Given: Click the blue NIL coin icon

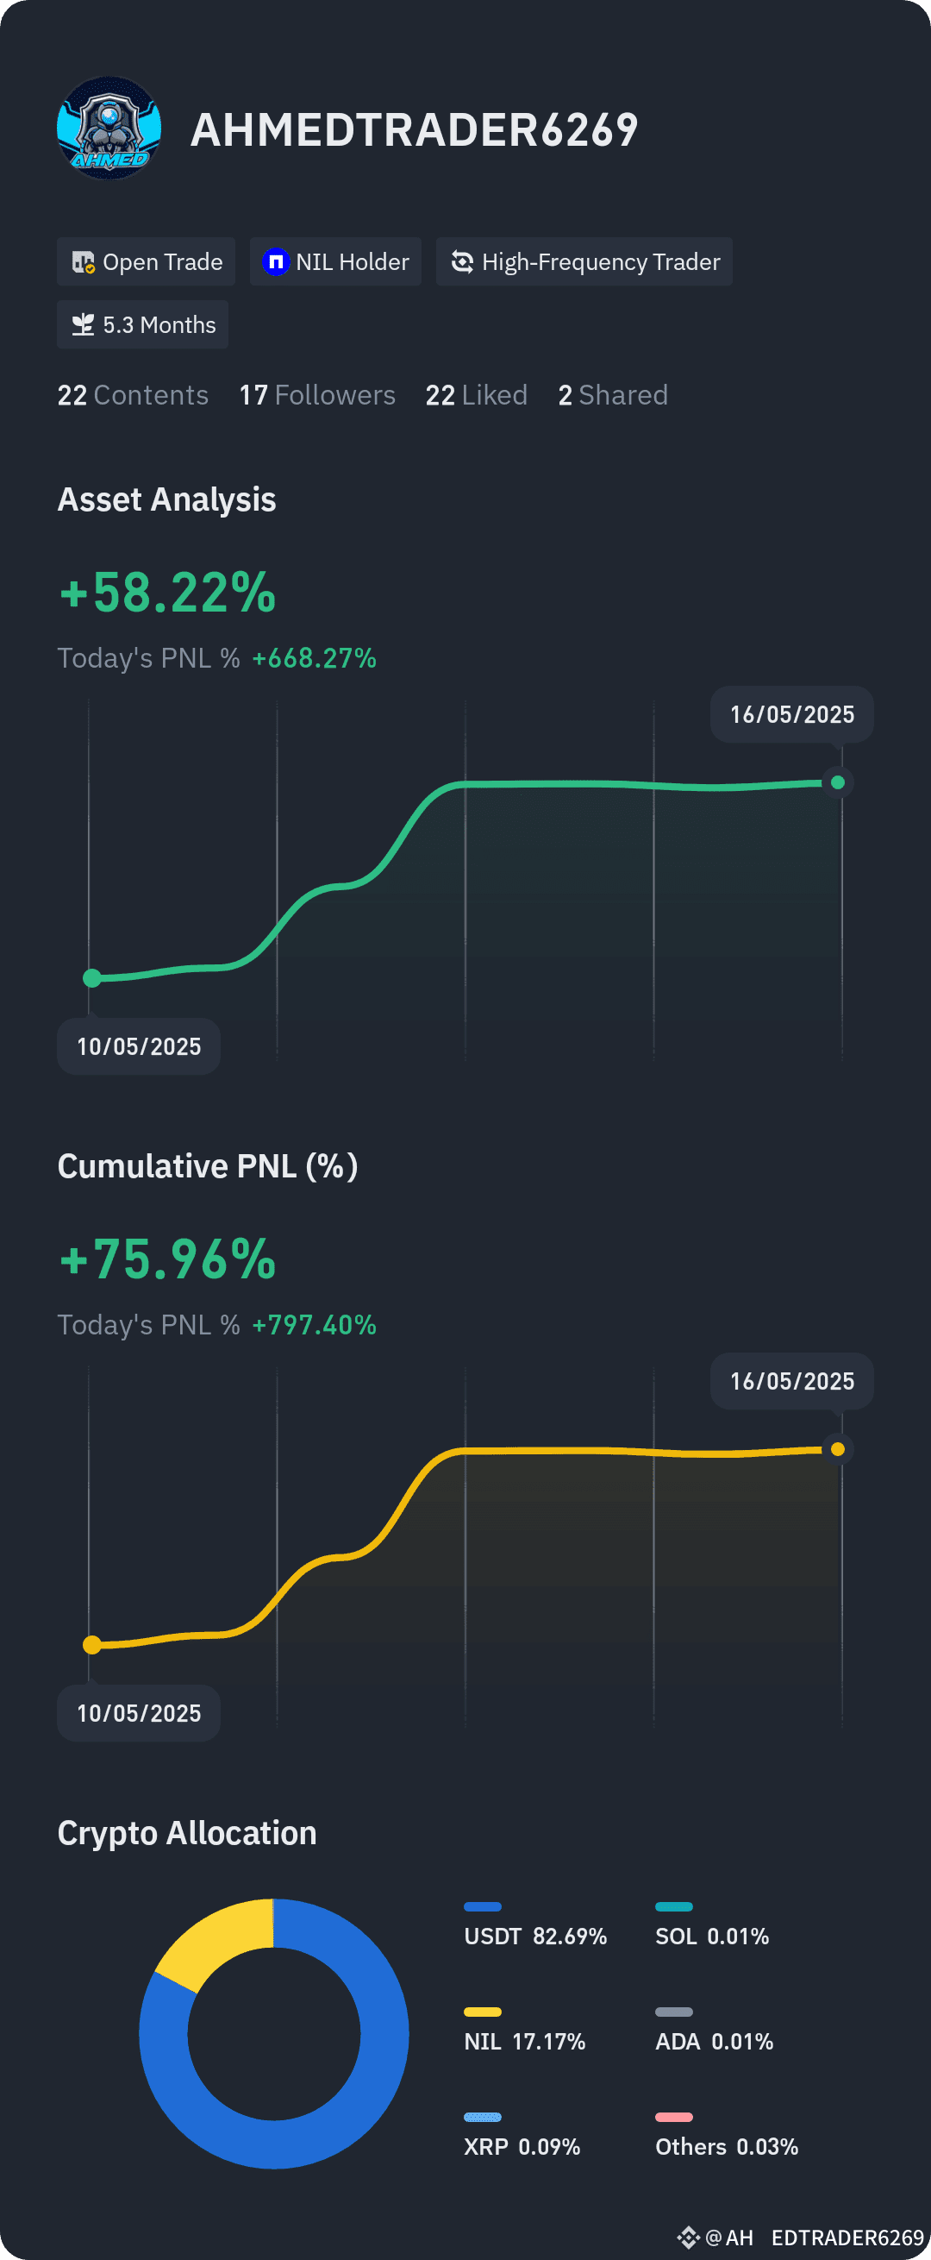Looking at the screenshot, I should click(275, 261).
